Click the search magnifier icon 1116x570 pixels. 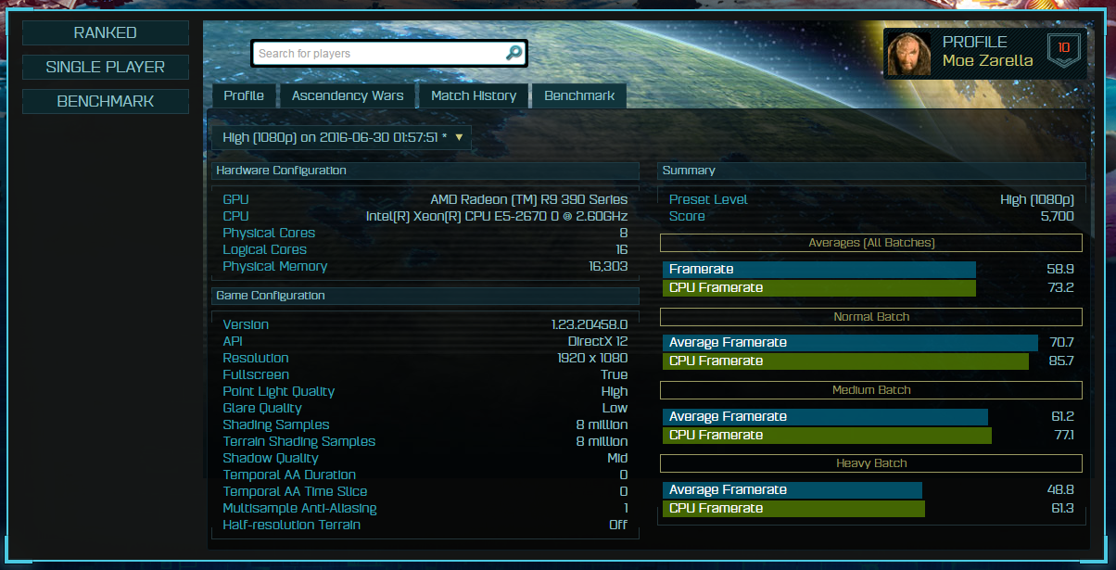pos(514,53)
